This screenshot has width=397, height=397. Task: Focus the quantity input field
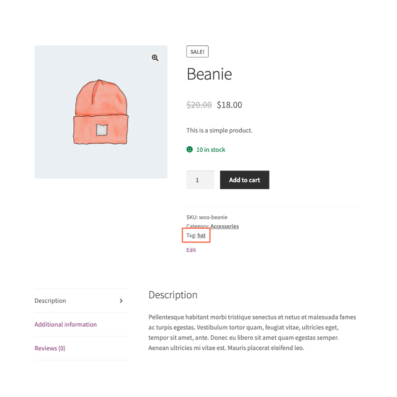[200, 180]
